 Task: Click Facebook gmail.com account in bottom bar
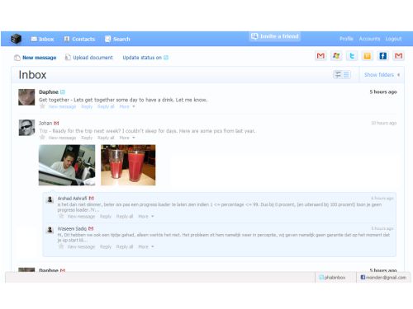[x=383, y=278]
